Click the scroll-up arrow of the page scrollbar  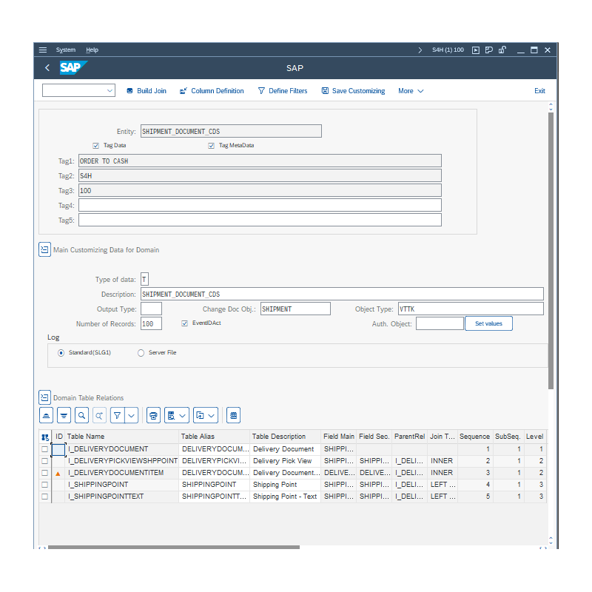[x=551, y=104]
